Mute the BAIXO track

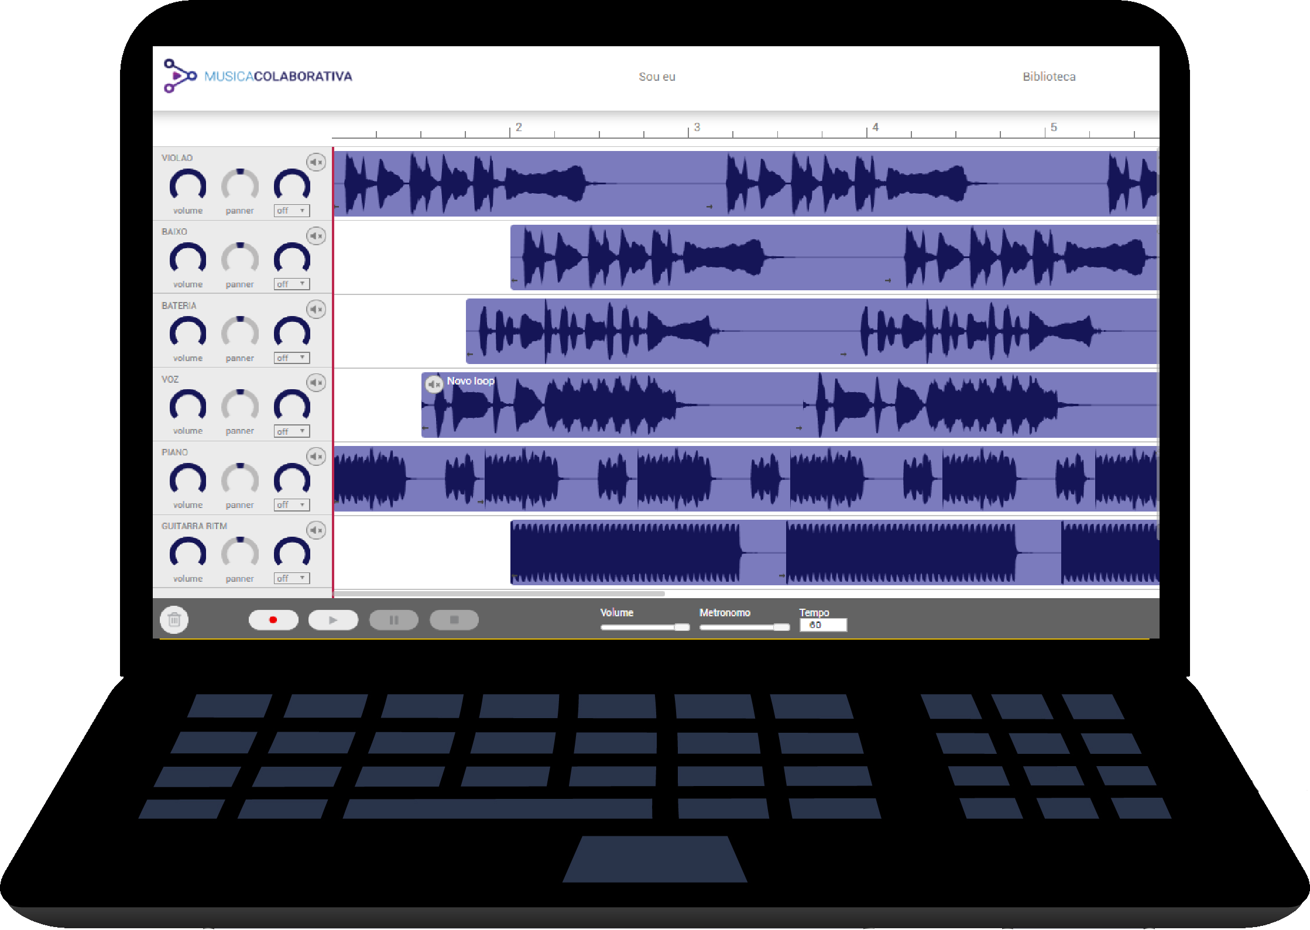pyautogui.click(x=316, y=236)
